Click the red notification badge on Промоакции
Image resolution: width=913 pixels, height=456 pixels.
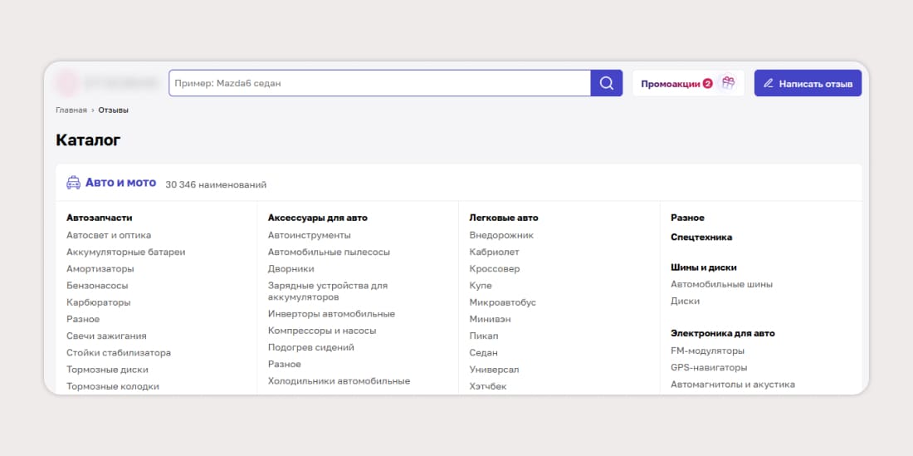click(707, 83)
